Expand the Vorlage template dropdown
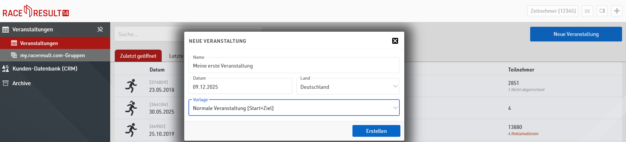 [294, 108]
